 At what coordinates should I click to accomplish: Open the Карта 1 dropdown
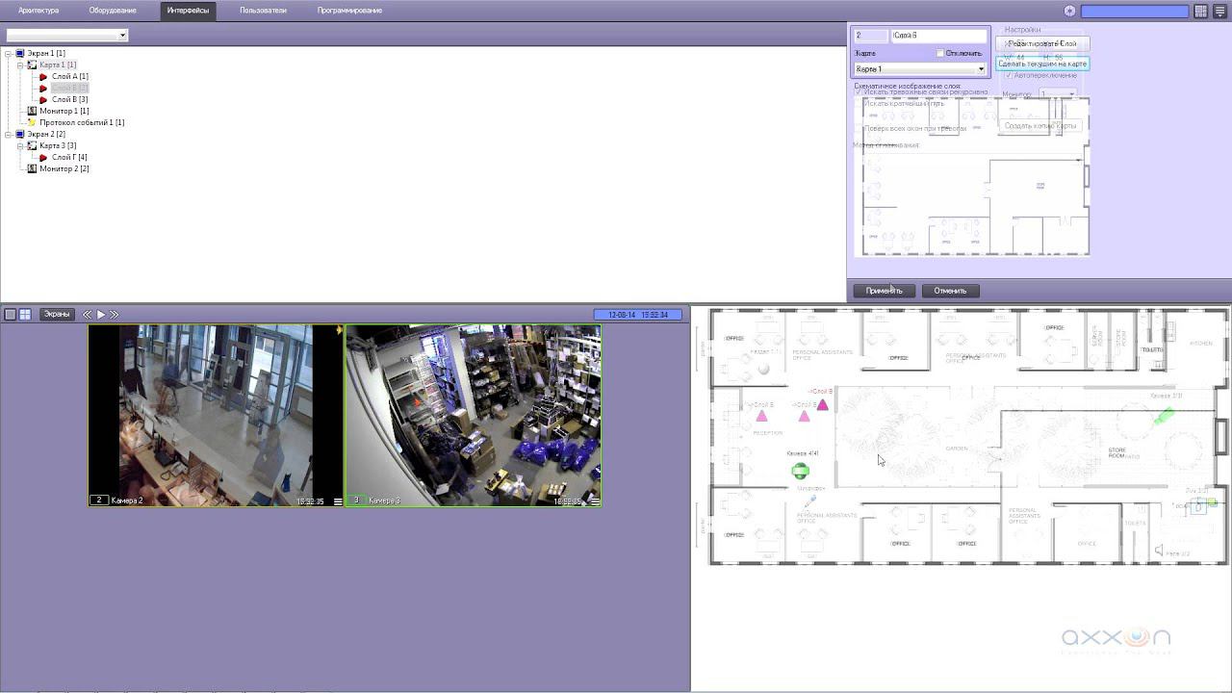point(920,69)
